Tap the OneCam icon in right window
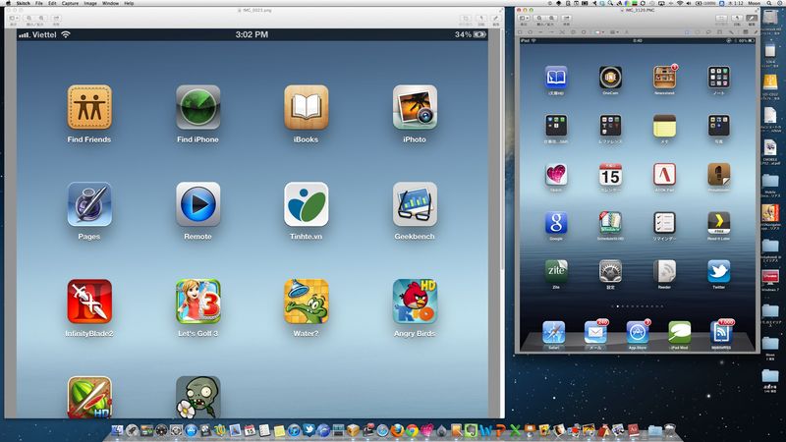 pyautogui.click(x=610, y=78)
